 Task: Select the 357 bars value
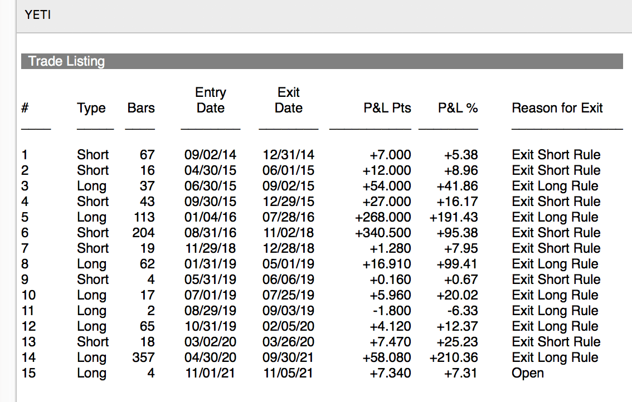(143, 357)
